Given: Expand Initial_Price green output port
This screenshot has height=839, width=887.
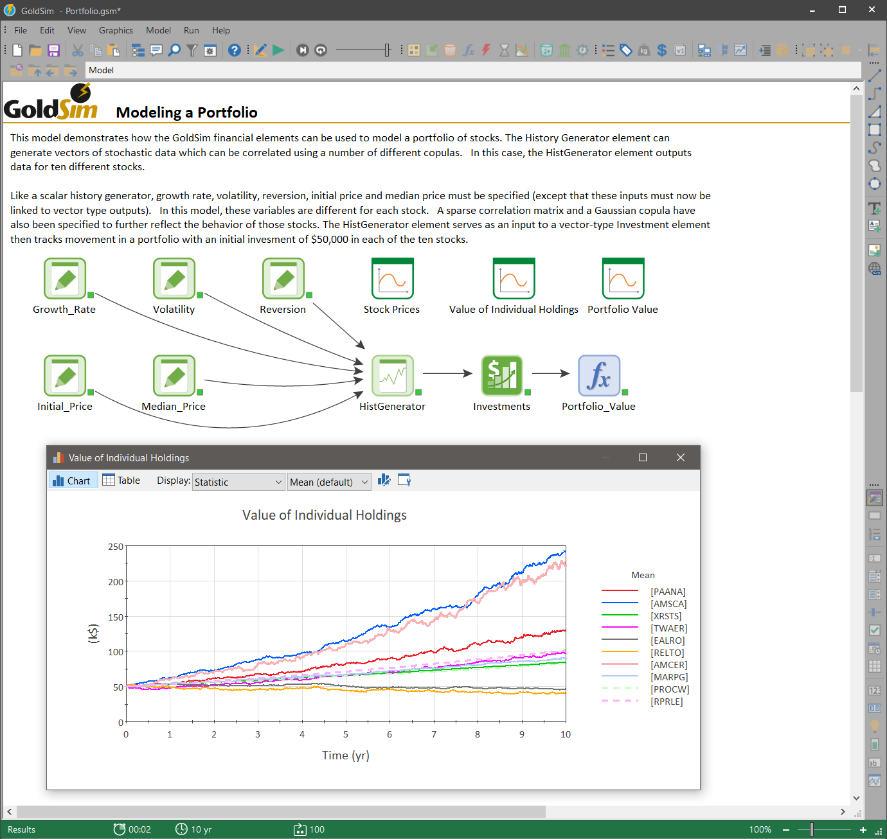Looking at the screenshot, I should point(91,392).
